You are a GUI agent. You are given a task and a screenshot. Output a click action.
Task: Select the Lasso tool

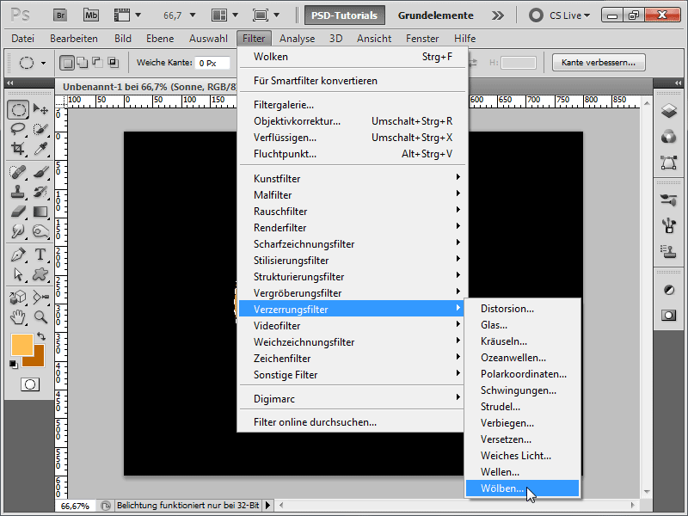click(x=18, y=129)
